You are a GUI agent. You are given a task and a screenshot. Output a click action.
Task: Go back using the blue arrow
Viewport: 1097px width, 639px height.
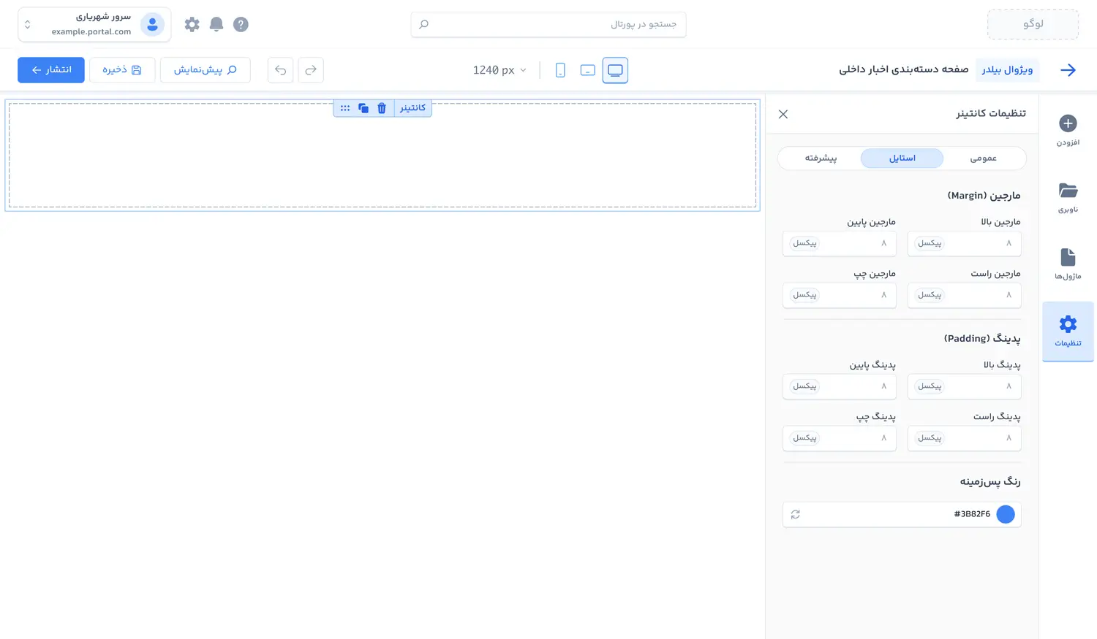point(1068,70)
